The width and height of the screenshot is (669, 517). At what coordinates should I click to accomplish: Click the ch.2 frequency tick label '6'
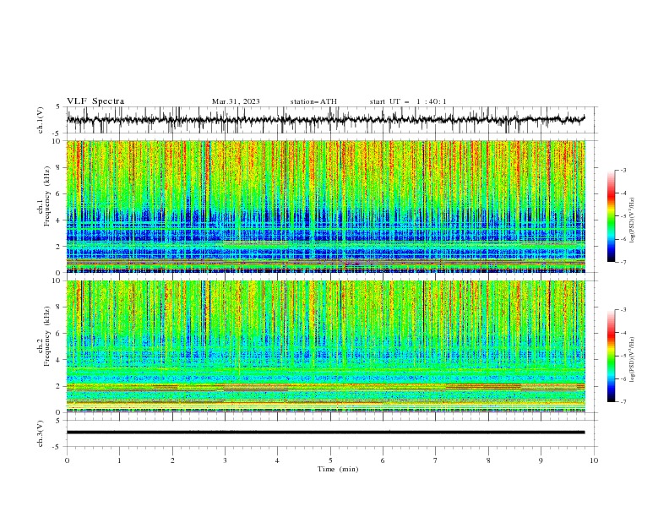pyautogui.click(x=59, y=334)
